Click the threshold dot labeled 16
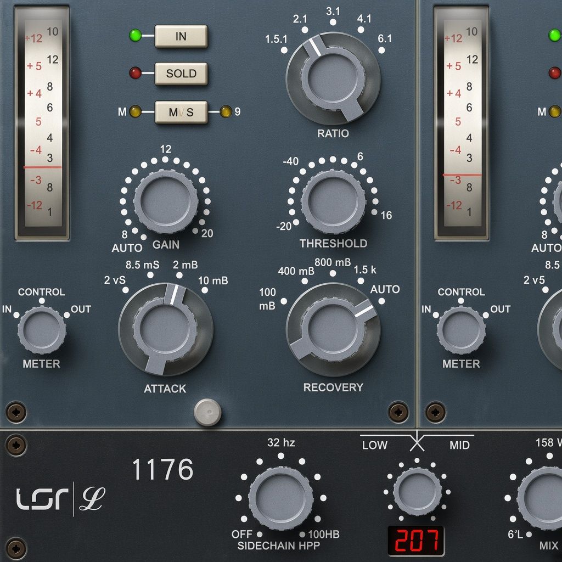This screenshot has width=562, height=562. point(374,212)
